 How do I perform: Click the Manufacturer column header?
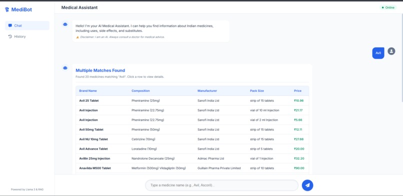pos(207,91)
